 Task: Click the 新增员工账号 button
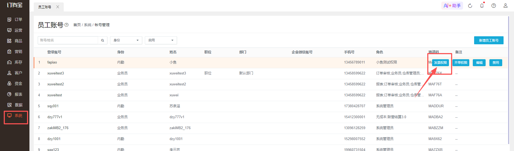tap(489, 40)
